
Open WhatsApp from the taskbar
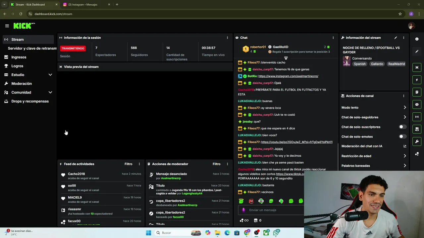pyautogui.click(x=276, y=233)
